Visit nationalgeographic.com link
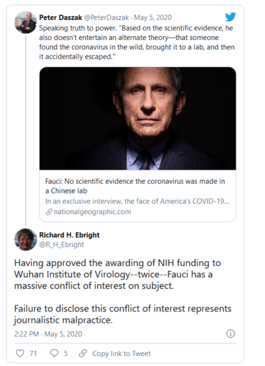Screen dimensions: 265x366 (x=93, y=212)
